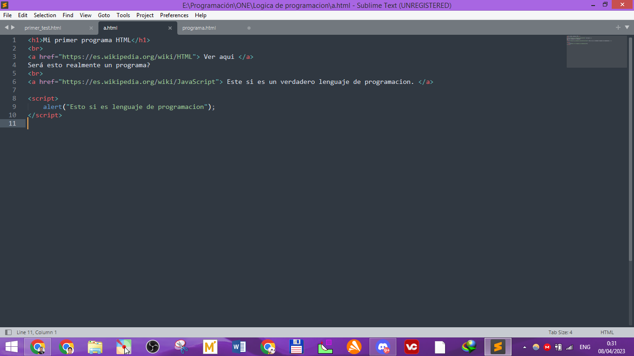This screenshot has height=356, width=634.
Task: Go to previous tab using left arrow
Action: click(6, 27)
